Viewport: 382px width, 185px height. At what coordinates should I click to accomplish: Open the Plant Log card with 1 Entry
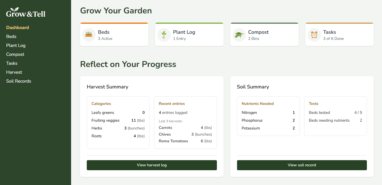[189, 34]
